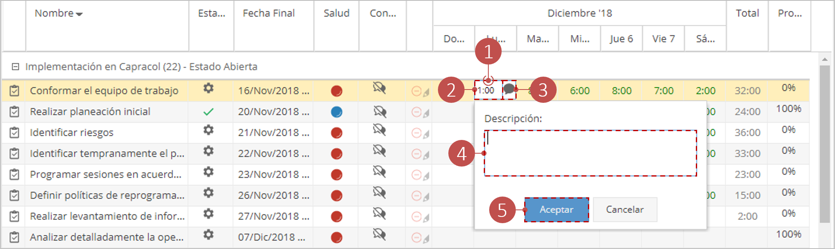Click the Aceptar button
Image resolution: width=835 pixels, height=249 pixels.
[556, 209]
